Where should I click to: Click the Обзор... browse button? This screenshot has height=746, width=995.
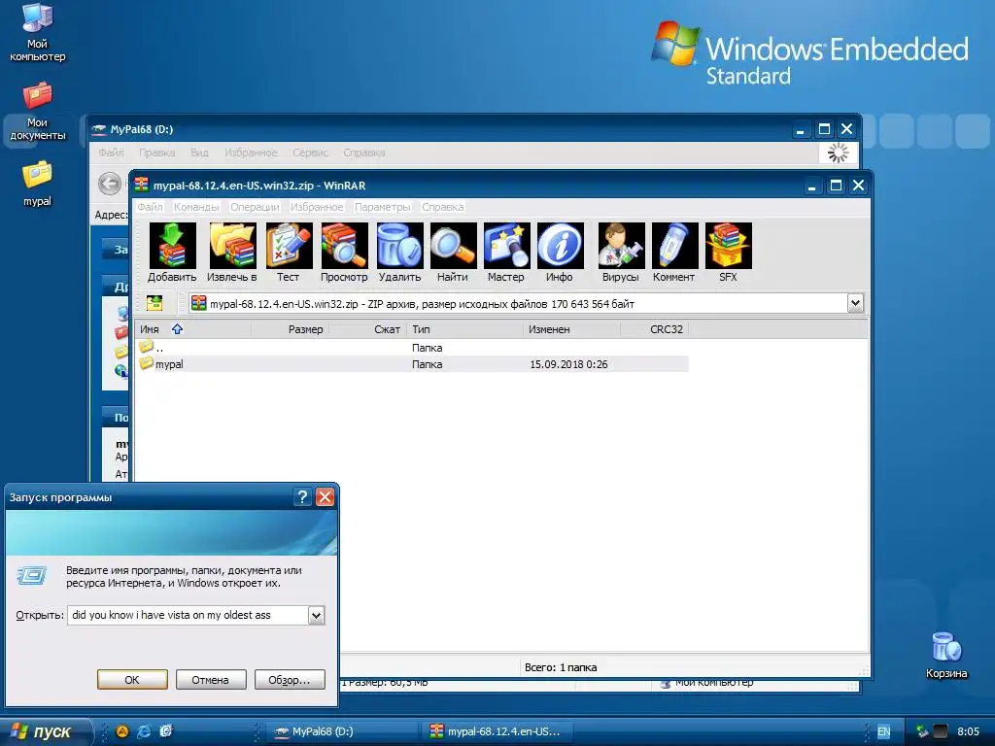tap(290, 679)
